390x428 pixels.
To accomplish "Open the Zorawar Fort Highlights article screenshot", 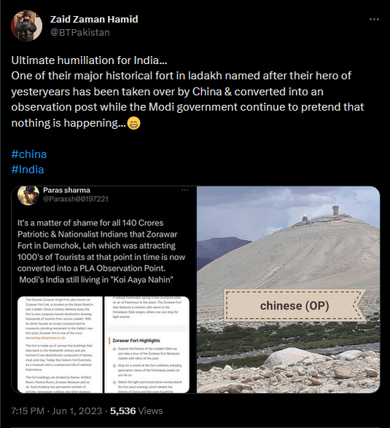I will pyautogui.click(x=147, y=344).
